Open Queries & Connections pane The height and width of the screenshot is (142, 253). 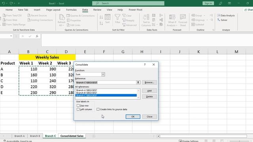[81, 16]
